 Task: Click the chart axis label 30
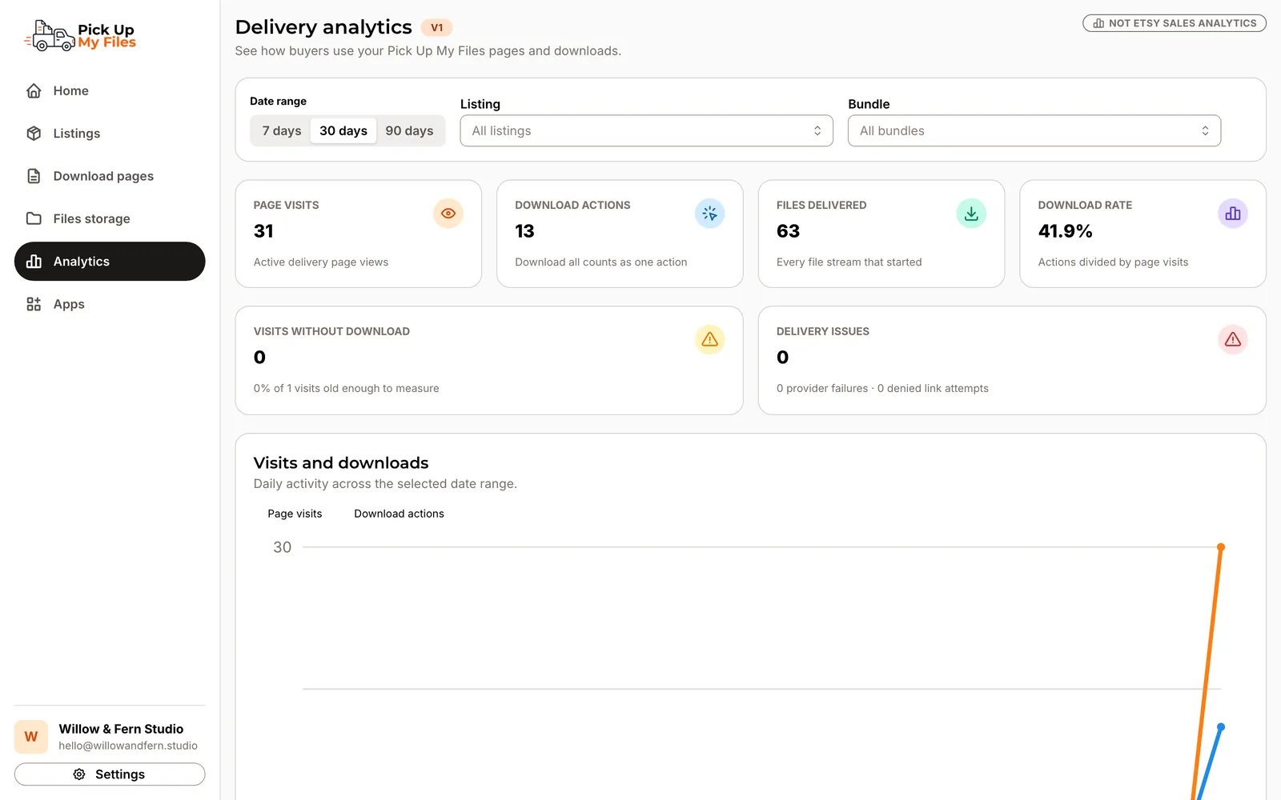pyautogui.click(x=283, y=547)
